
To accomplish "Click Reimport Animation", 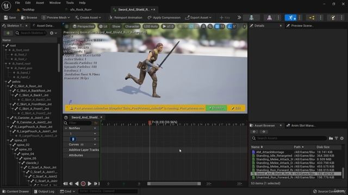I will pos(126,17).
